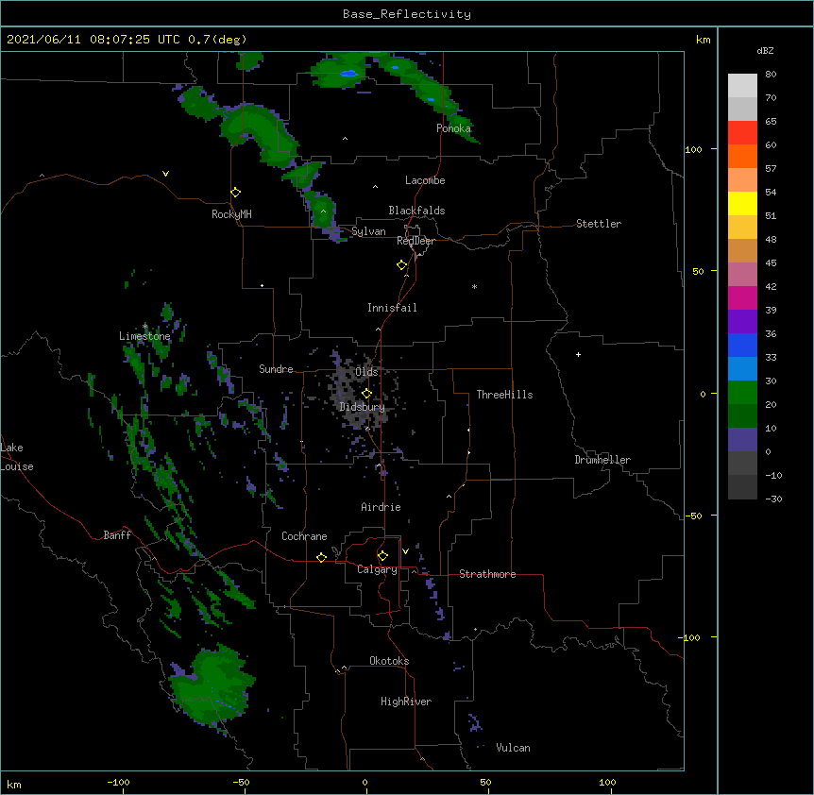Click the red 65 dBZ legend swatch

click(x=742, y=132)
